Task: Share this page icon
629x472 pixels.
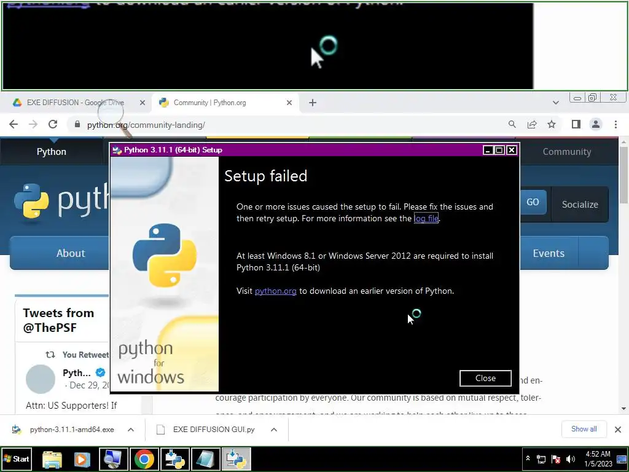Action: click(x=532, y=124)
